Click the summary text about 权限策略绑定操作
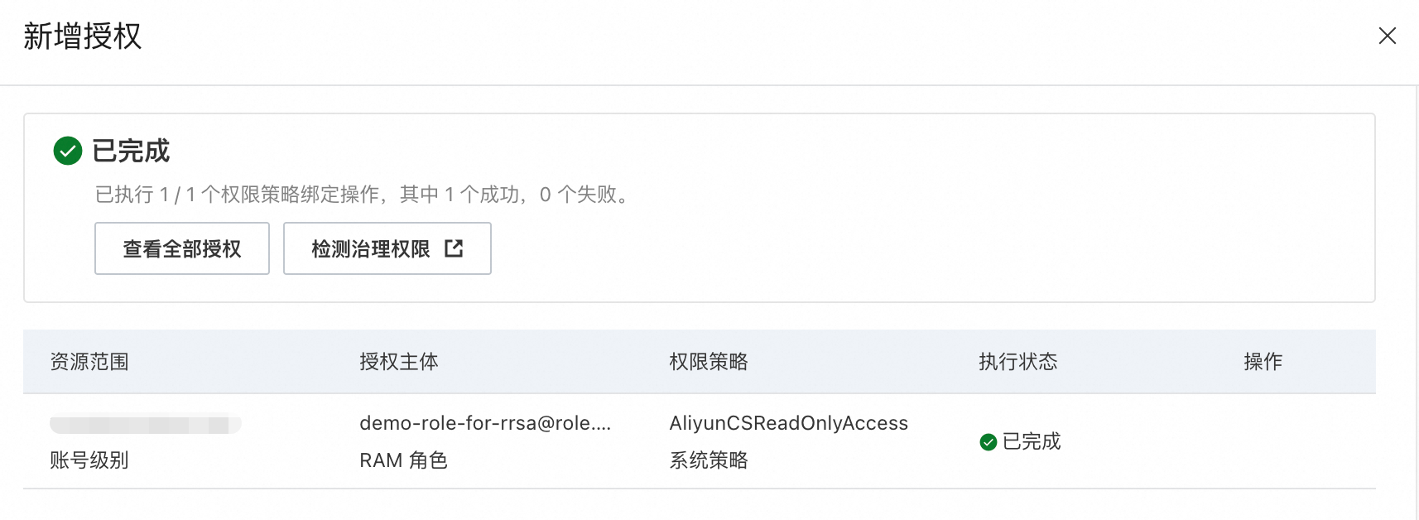The image size is (1419, 520). (363, 195)
